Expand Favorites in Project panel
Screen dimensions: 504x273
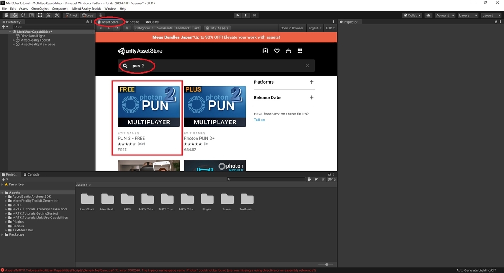coord(3,184)
